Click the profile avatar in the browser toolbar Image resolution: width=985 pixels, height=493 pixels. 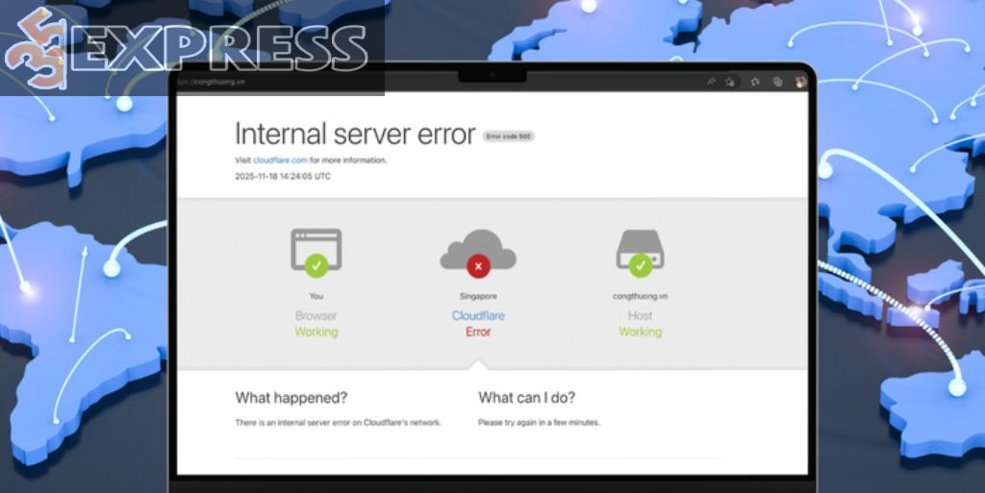[800, 82]
